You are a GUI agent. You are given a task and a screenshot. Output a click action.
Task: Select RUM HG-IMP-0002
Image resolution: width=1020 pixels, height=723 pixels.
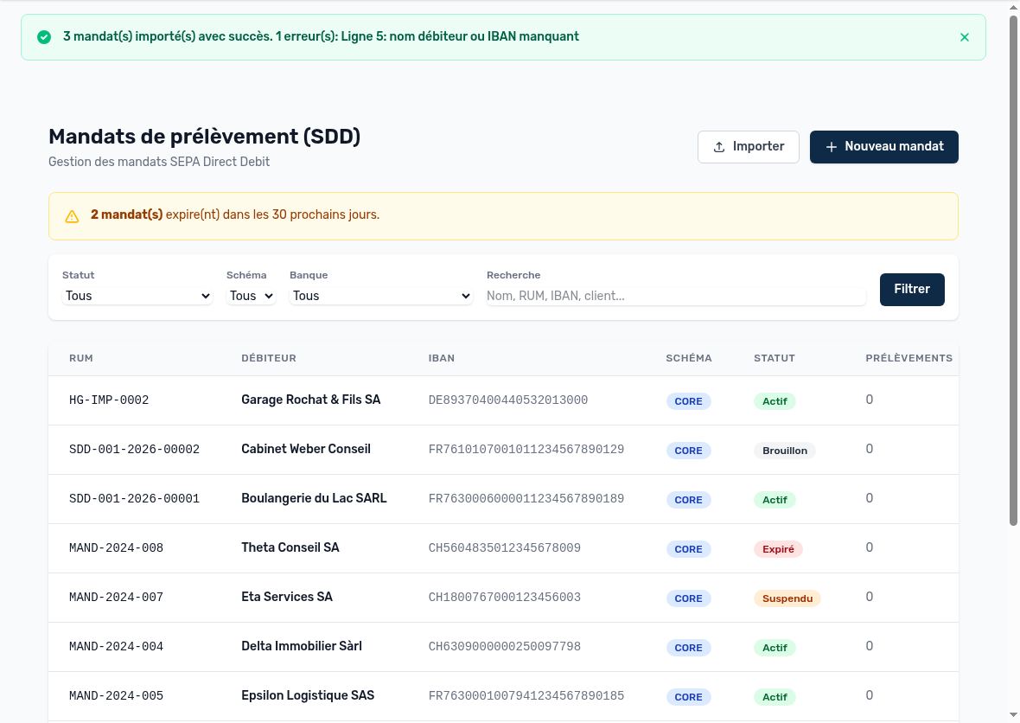(x=109, y=400)
